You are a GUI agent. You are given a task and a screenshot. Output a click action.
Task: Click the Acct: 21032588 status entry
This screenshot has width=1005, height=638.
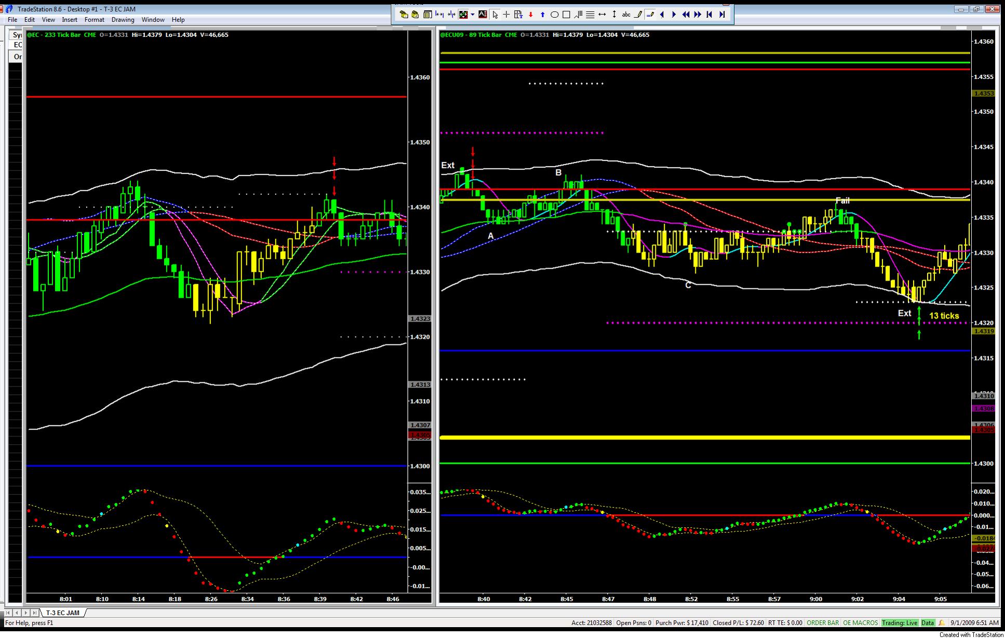coord(592,623)
